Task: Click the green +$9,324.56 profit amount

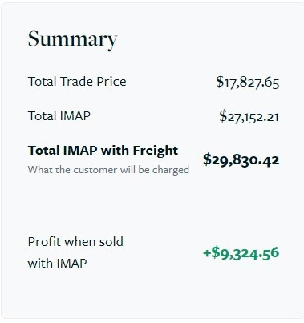Action: click(241, 253)
